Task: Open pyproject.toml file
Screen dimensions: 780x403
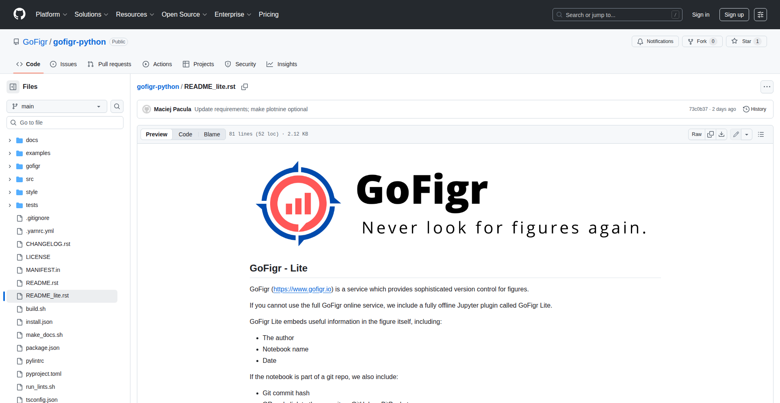Action: click(x=43, y=374)
